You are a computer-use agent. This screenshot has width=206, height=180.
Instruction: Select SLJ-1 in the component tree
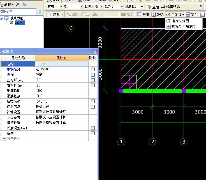20,23
